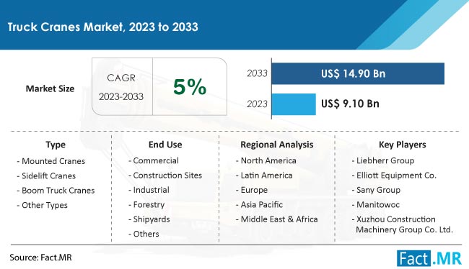Click the 'CAGR' text in the box
The width and height of the screenshot is (469, 269).
pos(121,78)
